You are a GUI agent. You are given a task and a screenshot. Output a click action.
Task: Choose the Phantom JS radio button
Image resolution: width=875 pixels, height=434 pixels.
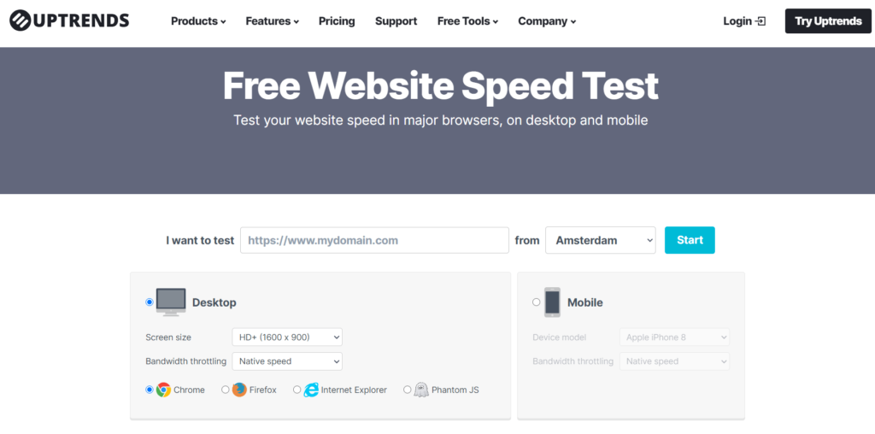407,390
